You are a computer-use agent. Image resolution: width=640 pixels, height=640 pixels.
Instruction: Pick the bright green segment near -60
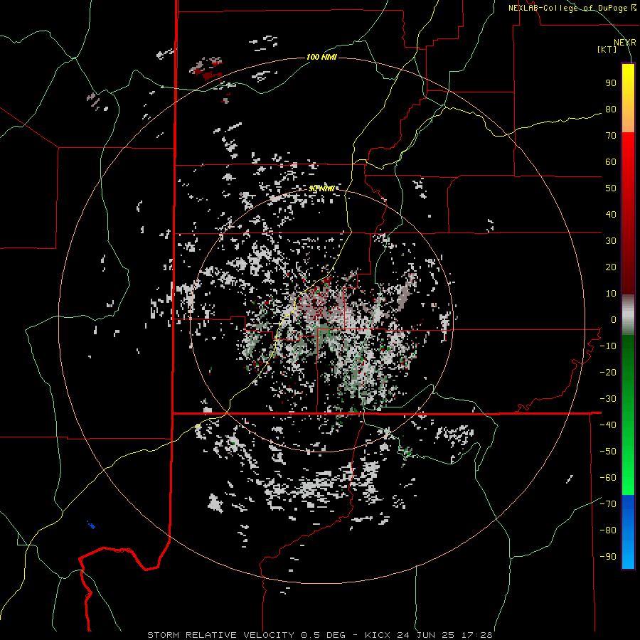[x=628, y=479]
